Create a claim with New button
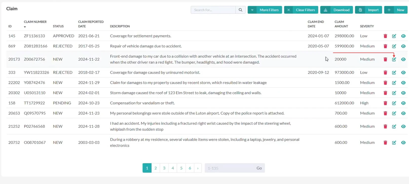The width and height of the screenshot is (409, 184). [x=396, y=10]
